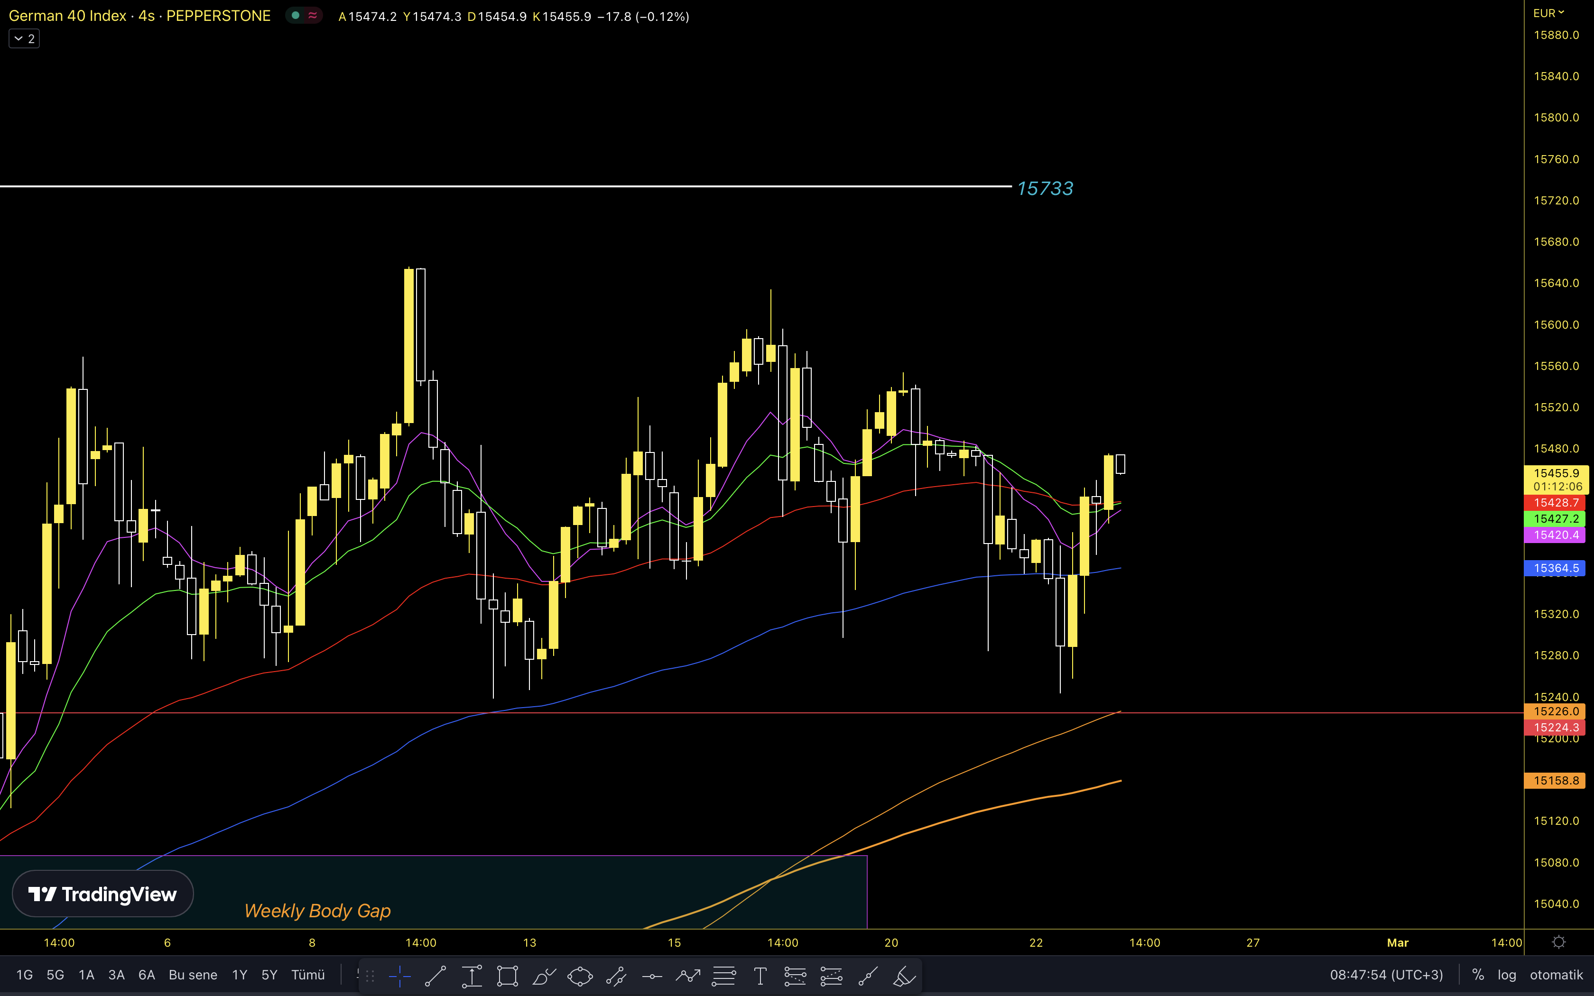Select the crosshair cursor tool
This screenshot has height=996, width=1594.
pos(399,976)
